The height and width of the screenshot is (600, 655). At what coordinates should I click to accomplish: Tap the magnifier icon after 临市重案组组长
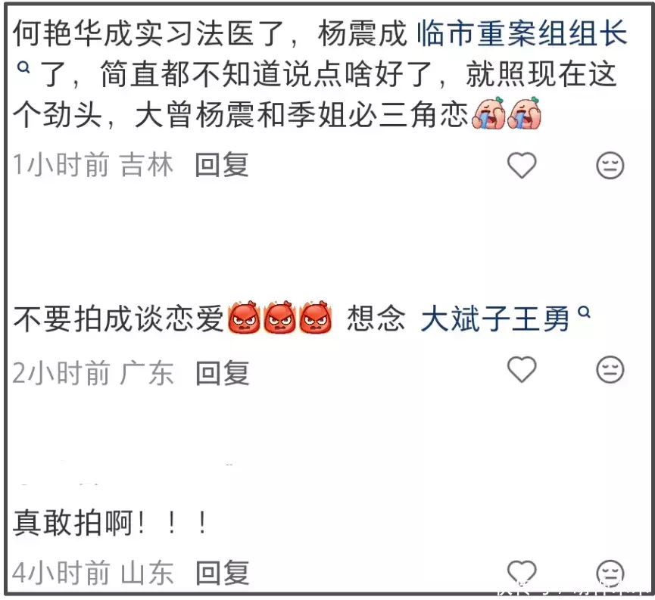click(23, 67)
